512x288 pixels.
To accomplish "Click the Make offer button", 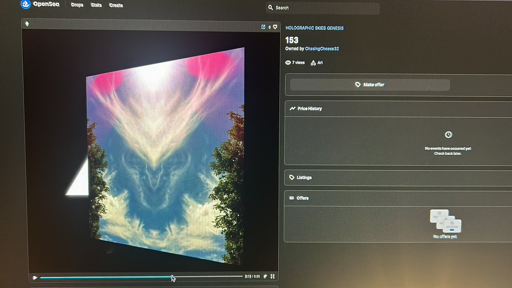I will pos(370,85).
